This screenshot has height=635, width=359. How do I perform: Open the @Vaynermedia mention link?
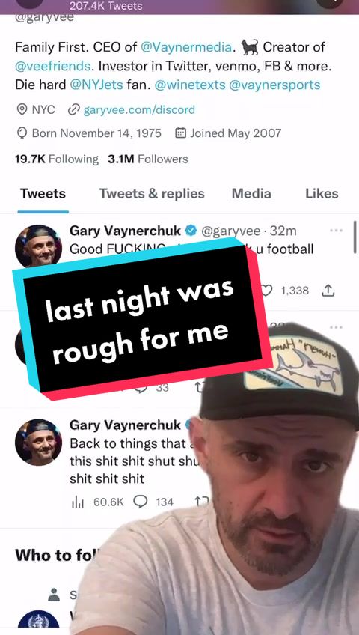coord(186,47)
